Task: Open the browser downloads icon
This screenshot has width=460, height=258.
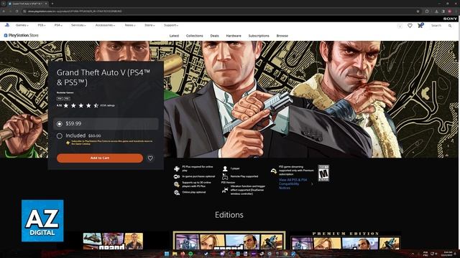Action: [x=436, y=11]
